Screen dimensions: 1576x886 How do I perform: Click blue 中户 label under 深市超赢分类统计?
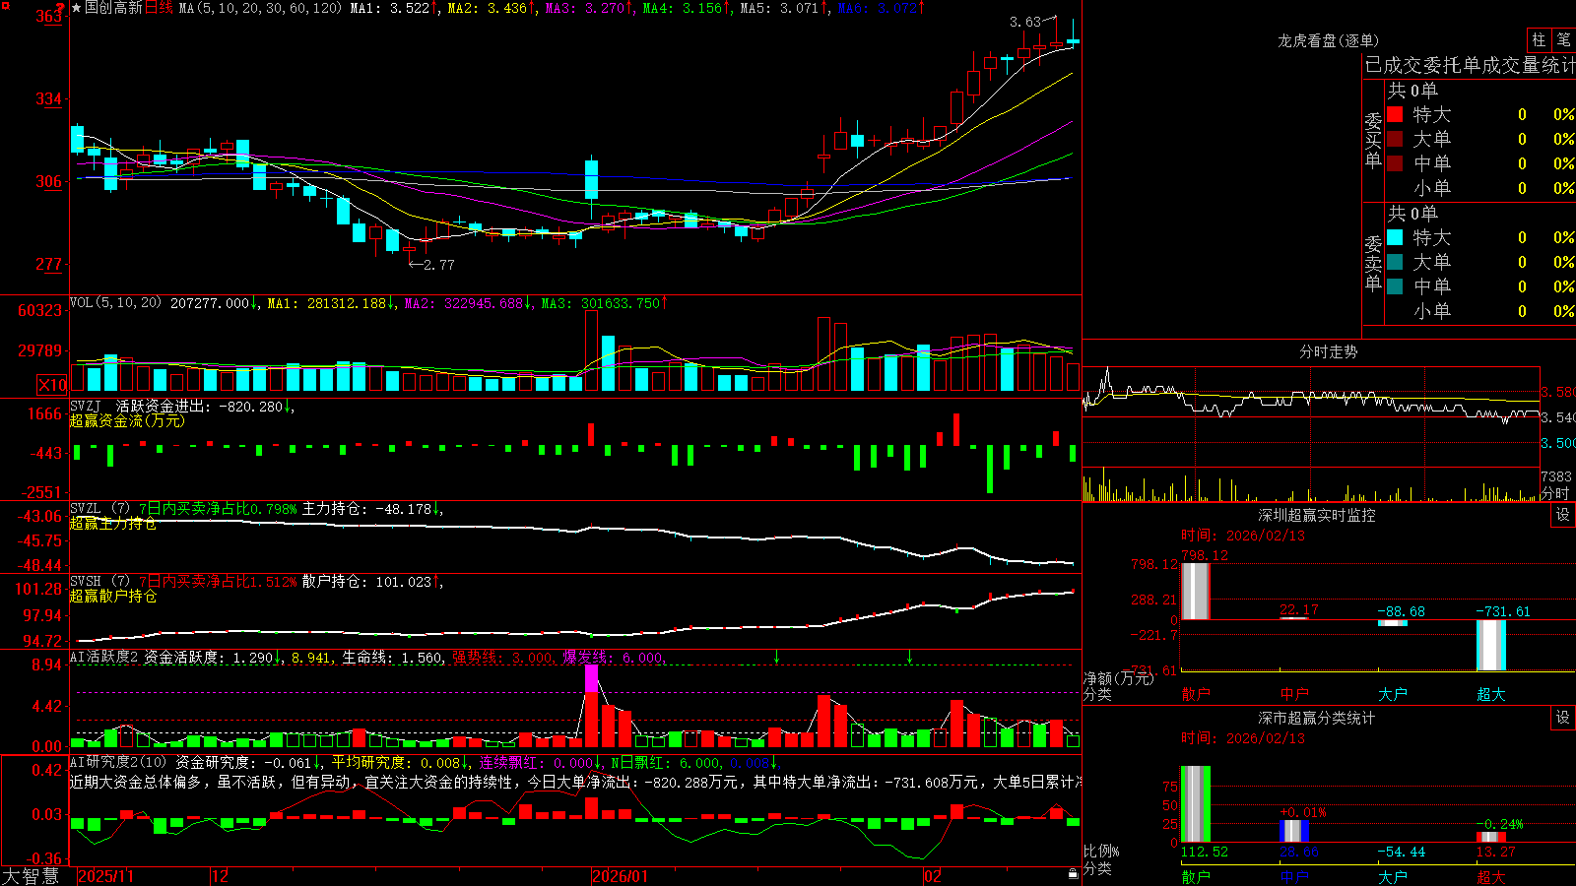click(x=1294, y=876)
